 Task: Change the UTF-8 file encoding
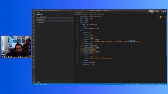coord(142,84)
